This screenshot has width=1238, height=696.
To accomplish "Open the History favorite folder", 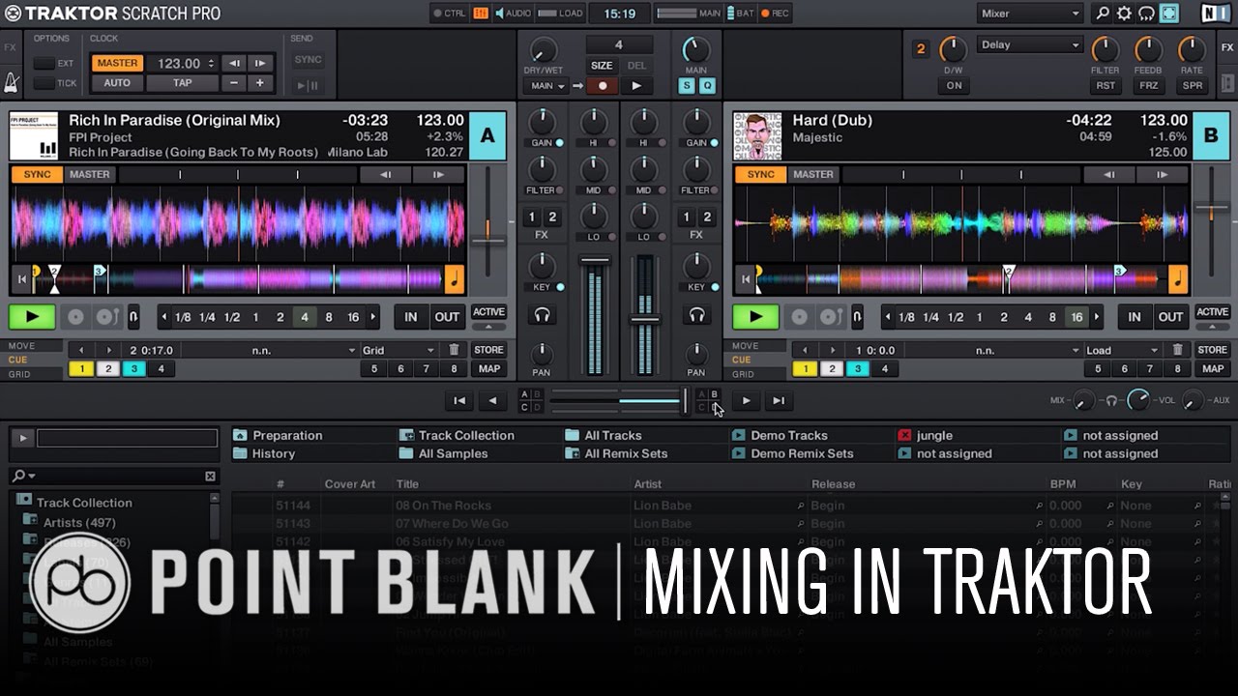I will 264,453.
